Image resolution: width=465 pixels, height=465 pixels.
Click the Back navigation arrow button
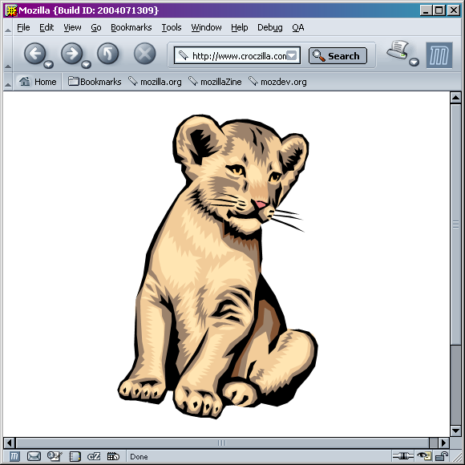35,54
